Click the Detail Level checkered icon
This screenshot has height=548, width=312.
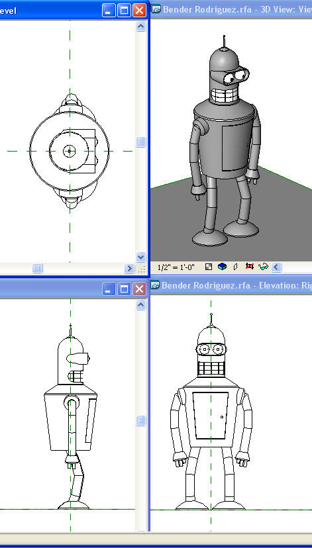point(209,267)
